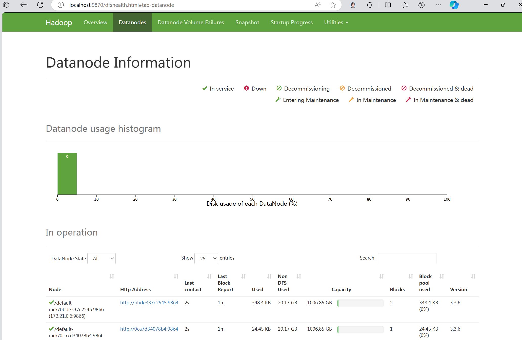Click the 24.45 KB Used cell

pyautogui.click(x=261, y=329)
